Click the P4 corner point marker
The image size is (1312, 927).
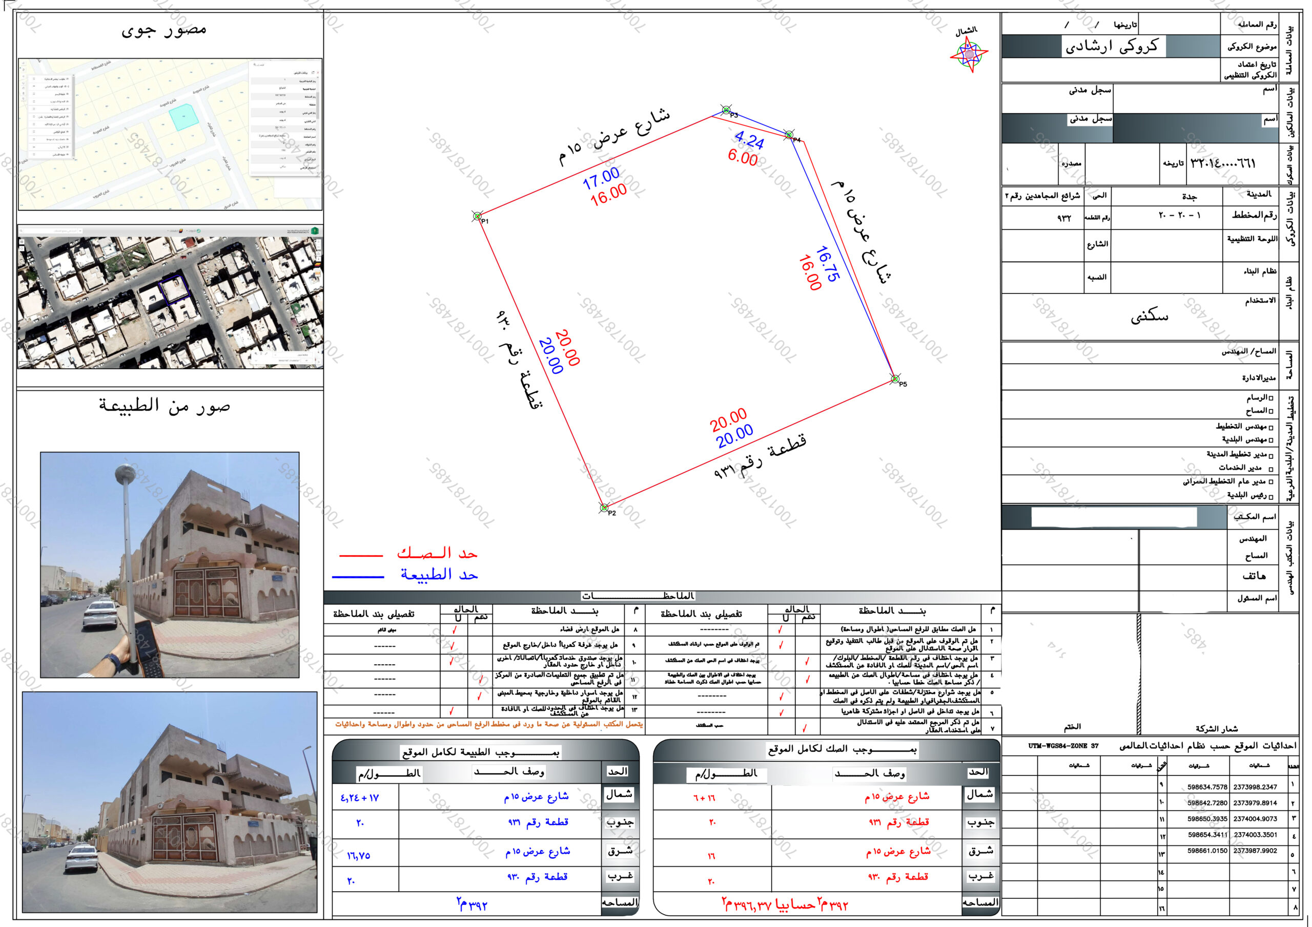coord(789,135)
